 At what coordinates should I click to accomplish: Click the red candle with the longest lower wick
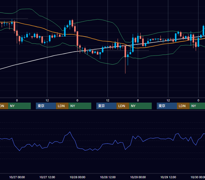tap(125, 51)
